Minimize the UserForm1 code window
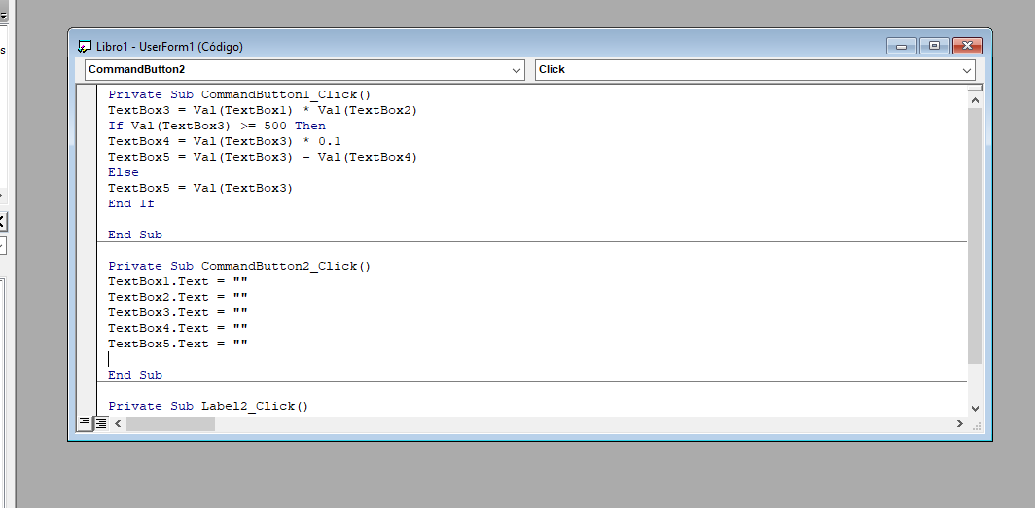 tap(901, 46)
